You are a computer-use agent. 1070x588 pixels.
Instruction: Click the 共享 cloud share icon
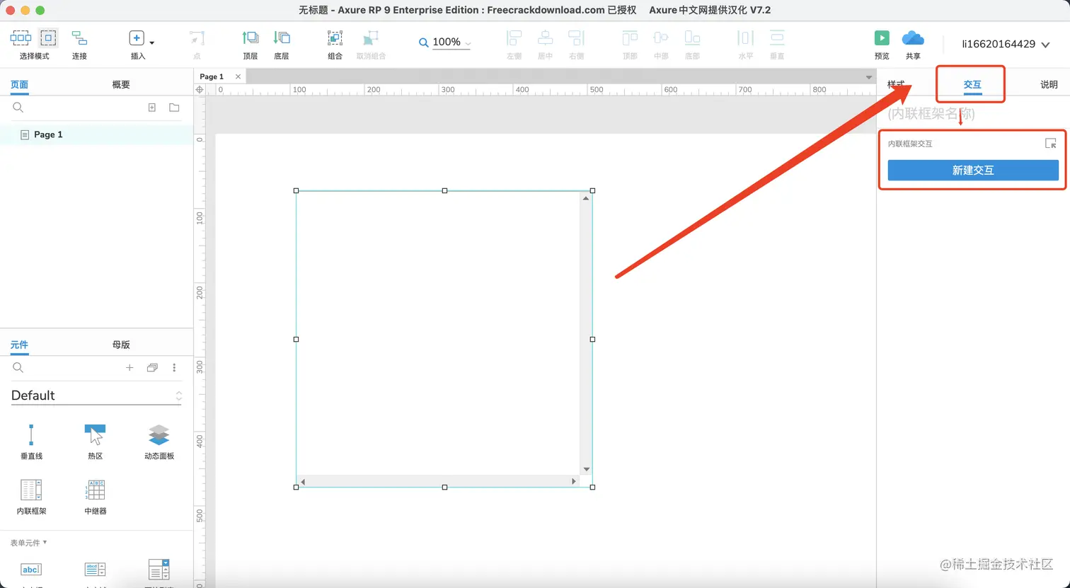click(913, 38)
